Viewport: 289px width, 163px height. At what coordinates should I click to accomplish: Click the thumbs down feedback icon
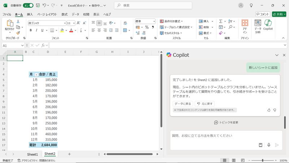275,110
